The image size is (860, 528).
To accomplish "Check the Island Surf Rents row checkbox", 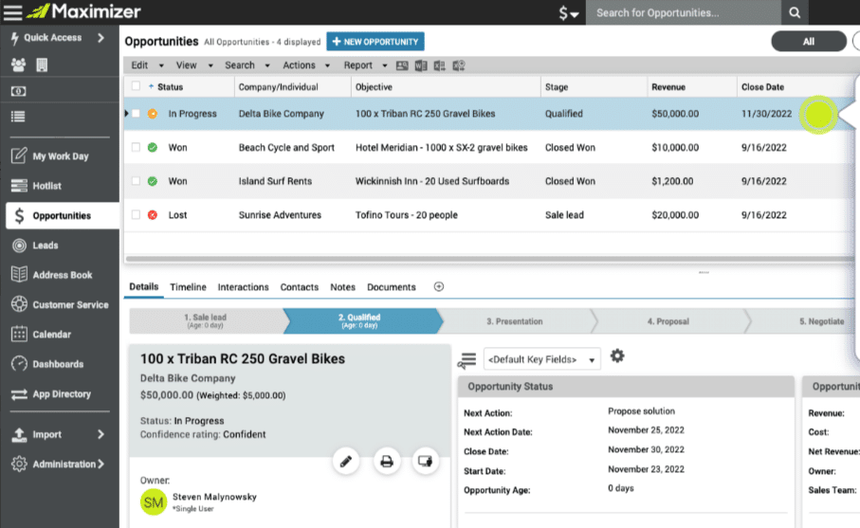I will click(136, 181).
